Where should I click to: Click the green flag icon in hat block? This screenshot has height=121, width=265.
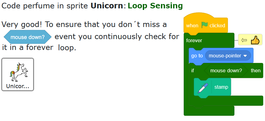click(205, 25)
